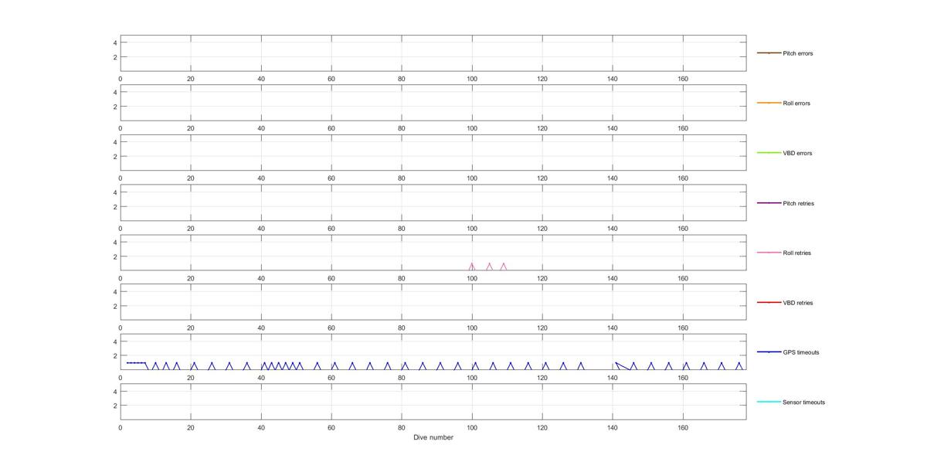Click the 20 tick label under Pitch errors plot
927x472 pixels.
(x=191, y=79)
